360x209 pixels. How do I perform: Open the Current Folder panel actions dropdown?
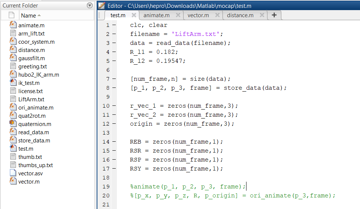pyautogui.click(x=90, y=5)
